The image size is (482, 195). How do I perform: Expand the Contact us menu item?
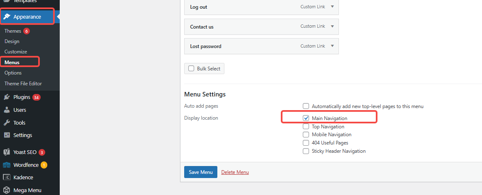pos(332,26)
